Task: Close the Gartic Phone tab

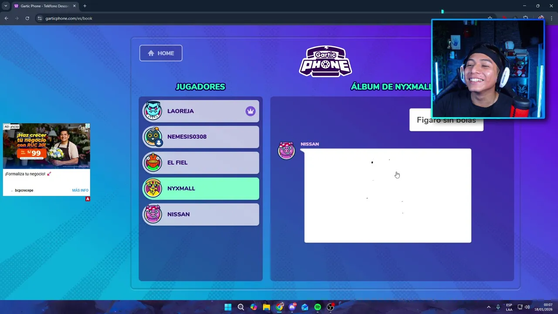Action: 74,6
